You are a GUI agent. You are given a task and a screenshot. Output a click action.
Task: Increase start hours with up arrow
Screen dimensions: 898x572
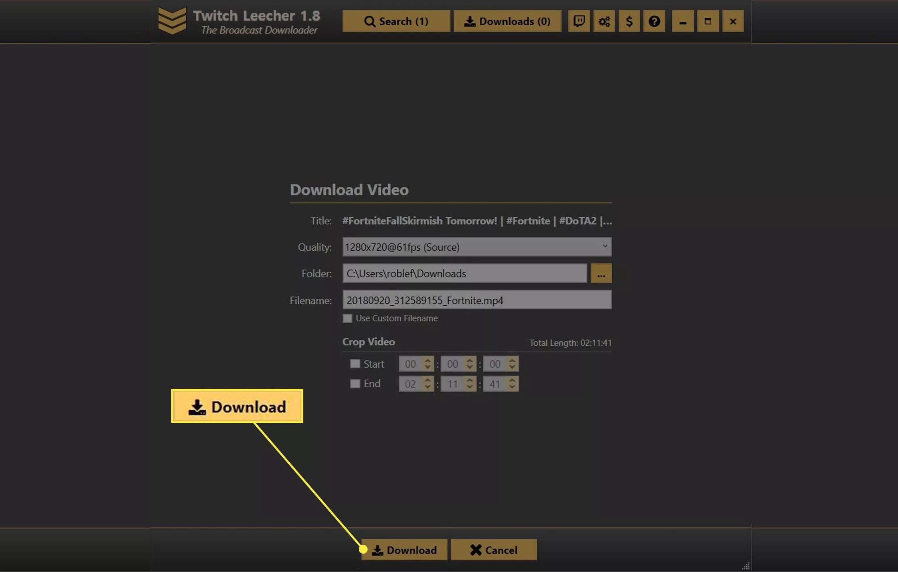click(427, 360)
